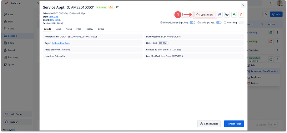Switch to the History tab
Image resolution: width=287 pixels, height=133 pixels.
(x=89, y=29)
